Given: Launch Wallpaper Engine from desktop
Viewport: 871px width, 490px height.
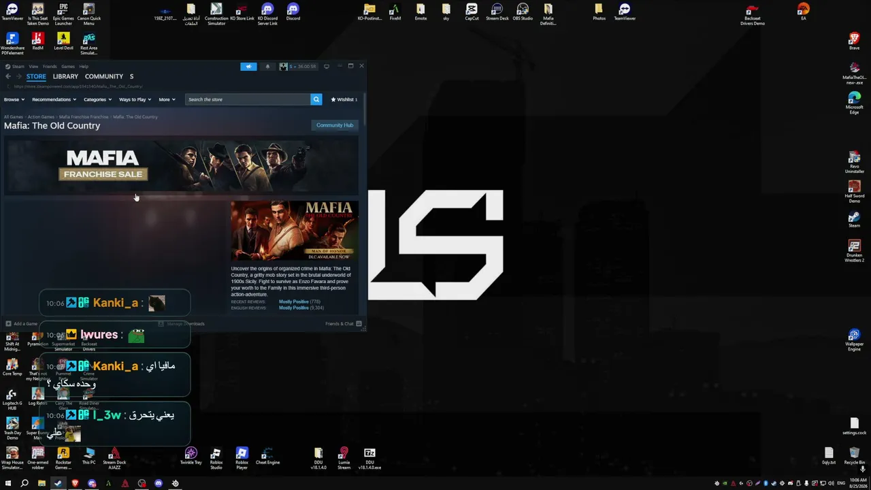Looking at the screenshot, I should click(x=854, y=340).
